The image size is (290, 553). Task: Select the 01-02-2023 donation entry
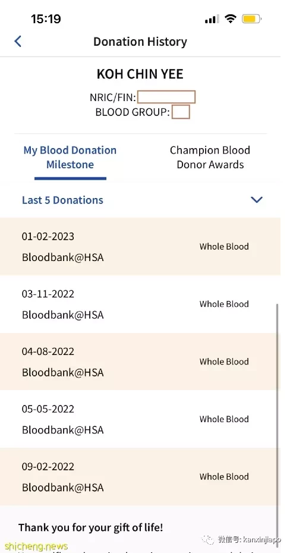(x=140, y=247)
